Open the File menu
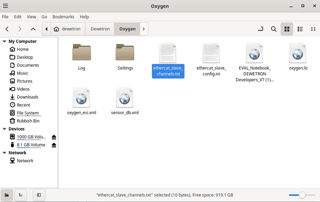The width and height of the screenshot is (320, 202). [x=5, y=17]
